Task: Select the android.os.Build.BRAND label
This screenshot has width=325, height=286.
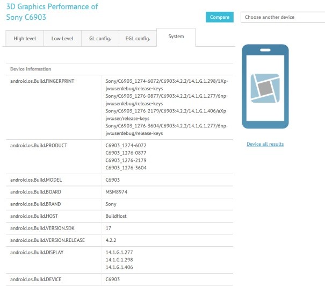Action: [x=35, y=204]
